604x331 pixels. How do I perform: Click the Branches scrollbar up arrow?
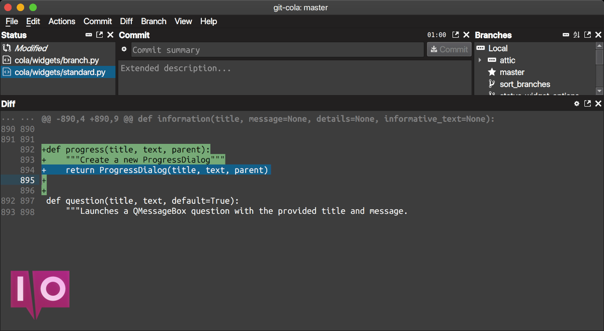click(599, 46)
